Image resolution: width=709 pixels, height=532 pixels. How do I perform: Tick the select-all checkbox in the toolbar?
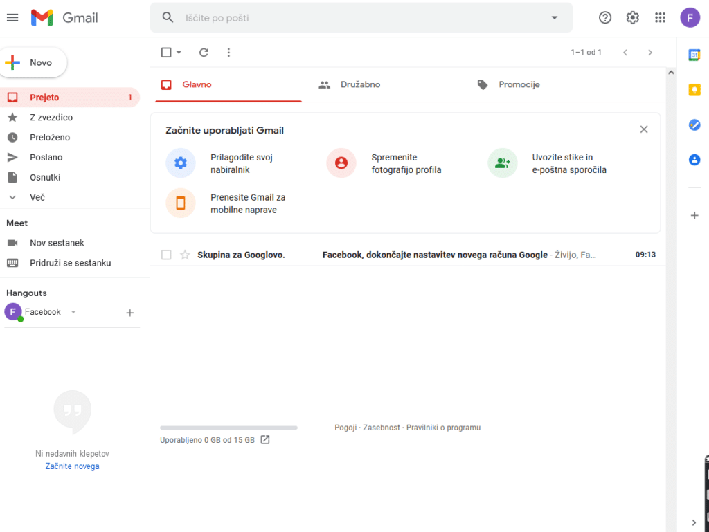pyautogui.click(x=166, y=53)
